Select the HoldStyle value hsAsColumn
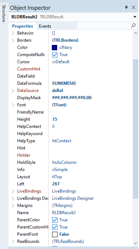 [64, 162]
